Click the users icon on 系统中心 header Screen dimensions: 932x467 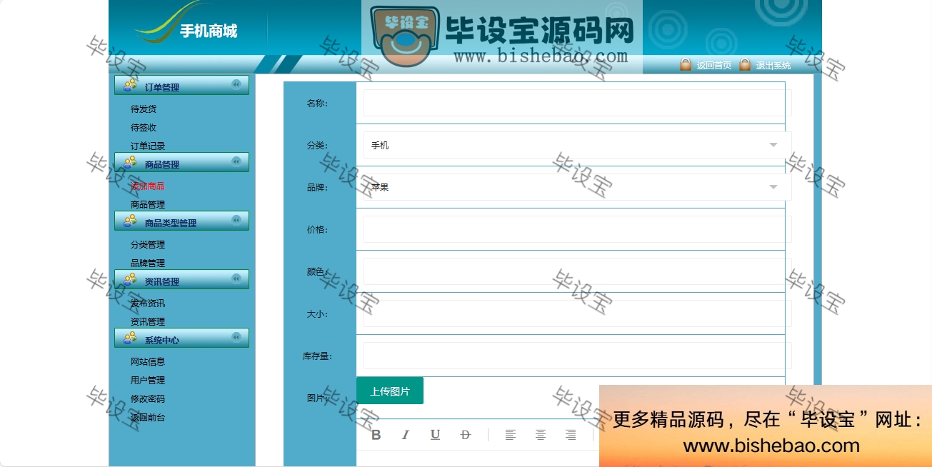click(129, 338)
